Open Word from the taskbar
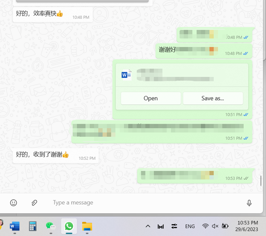The width and height of the screenshot is (266, 236). point(14,226)
